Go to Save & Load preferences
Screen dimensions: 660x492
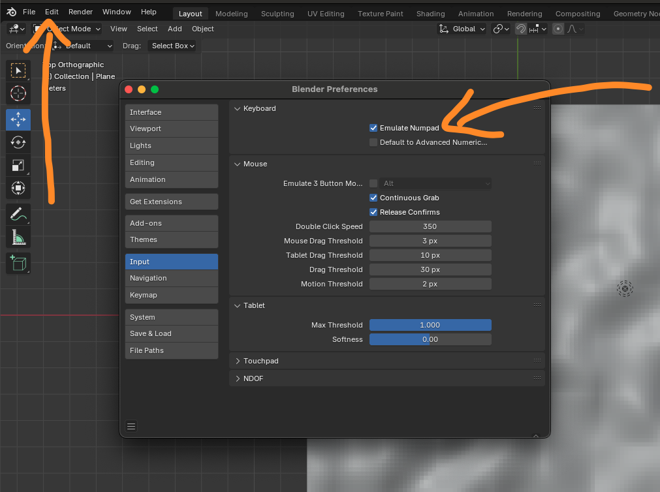tap(171, 333)
